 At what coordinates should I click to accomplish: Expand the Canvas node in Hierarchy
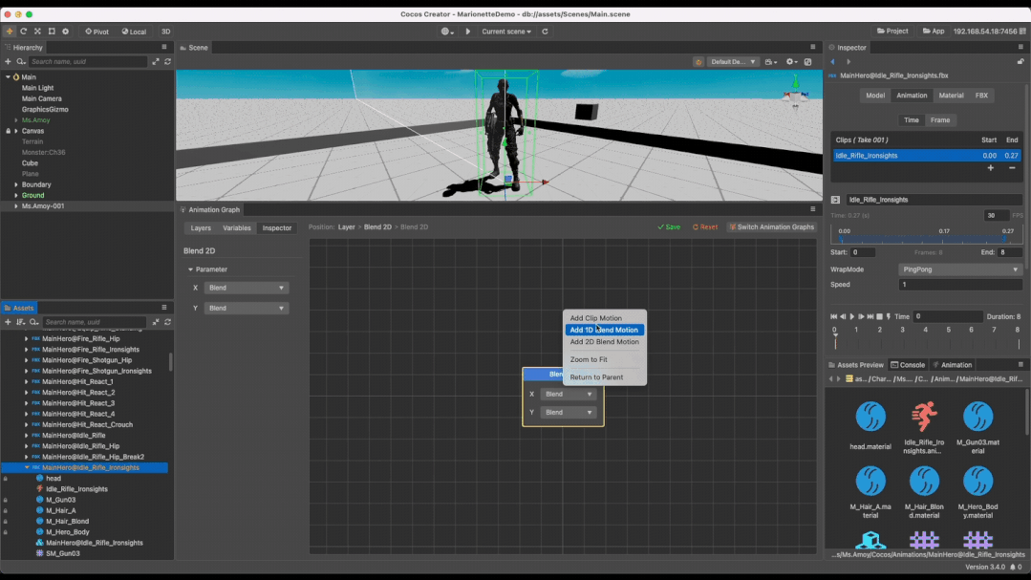tap(16, 131)
